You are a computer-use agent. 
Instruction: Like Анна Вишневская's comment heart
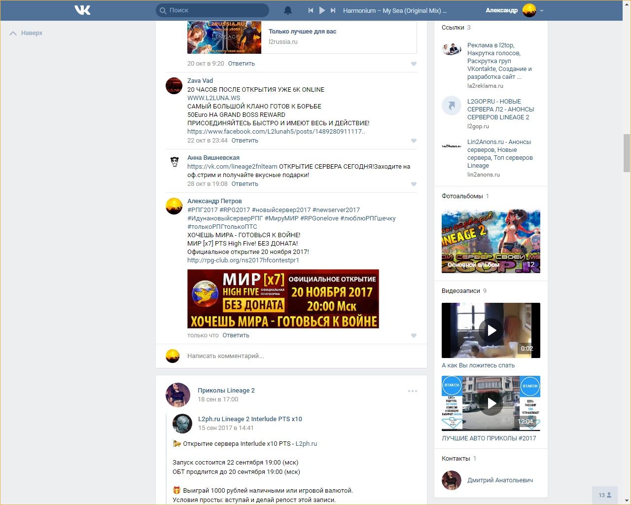(x=414, y=184)
